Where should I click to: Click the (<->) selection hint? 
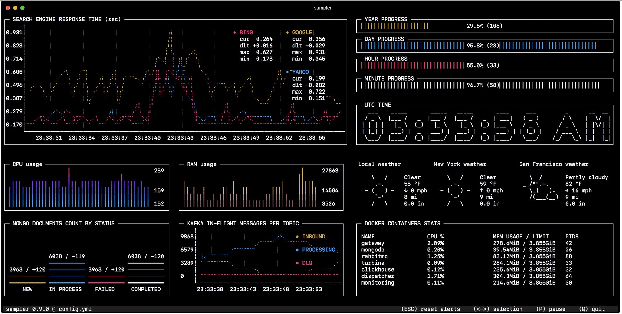coord(498,309)
